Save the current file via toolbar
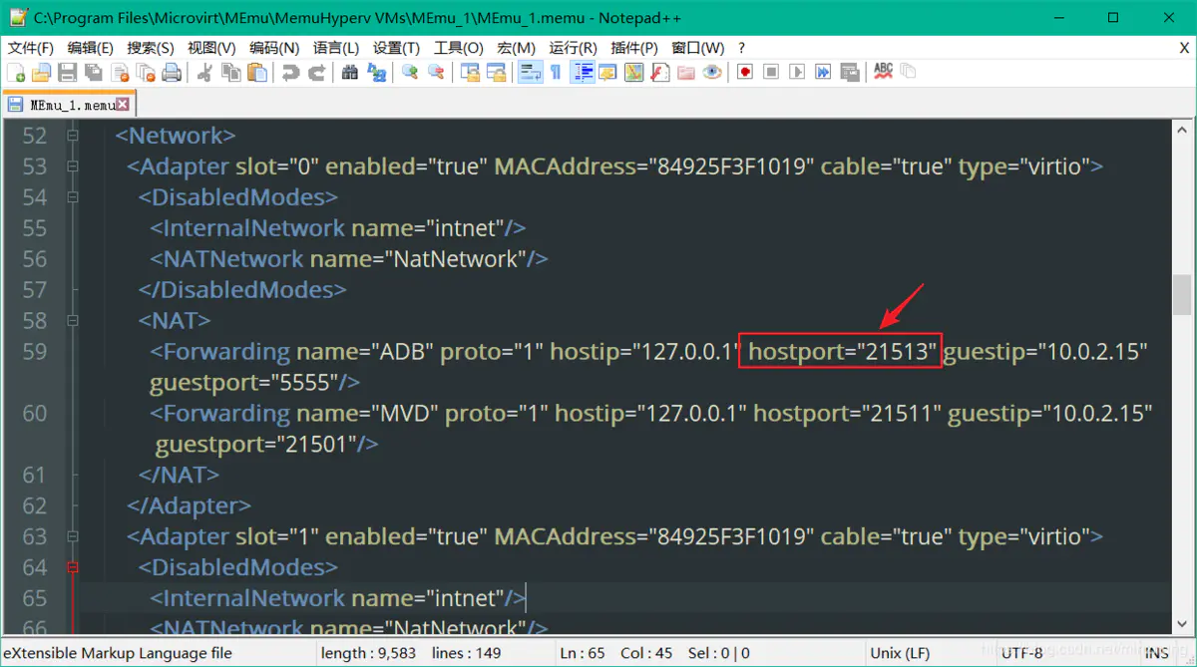Image resolution: width=1197 pixels, height=667 pixels. click(67, 72)
